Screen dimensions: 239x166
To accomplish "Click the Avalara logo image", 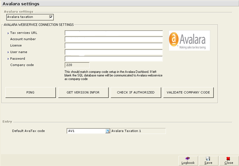I will point(189,40).
